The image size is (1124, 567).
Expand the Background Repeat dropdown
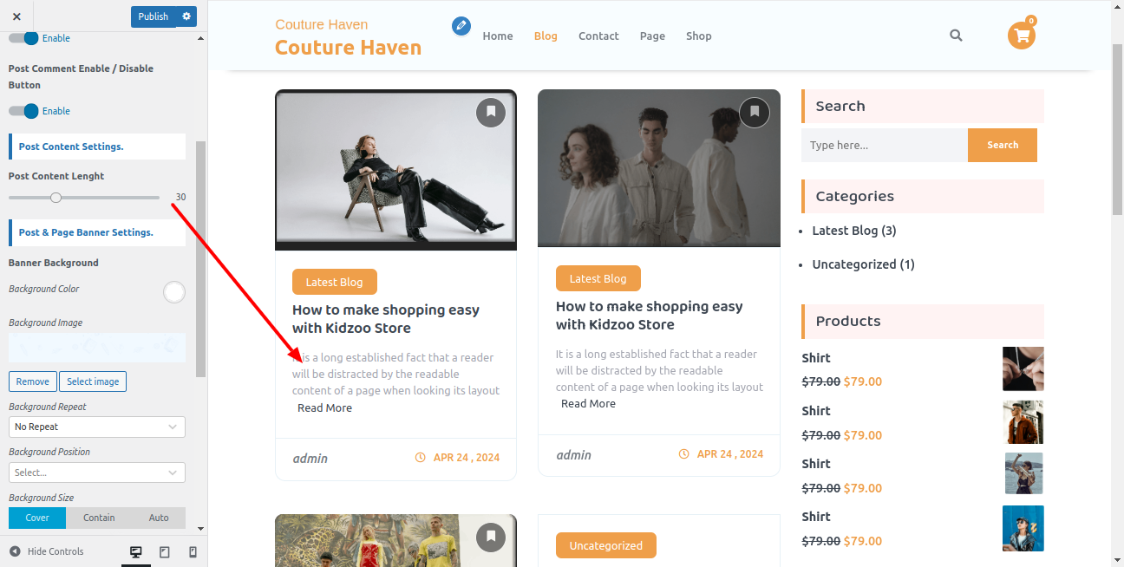click(97, 427)
